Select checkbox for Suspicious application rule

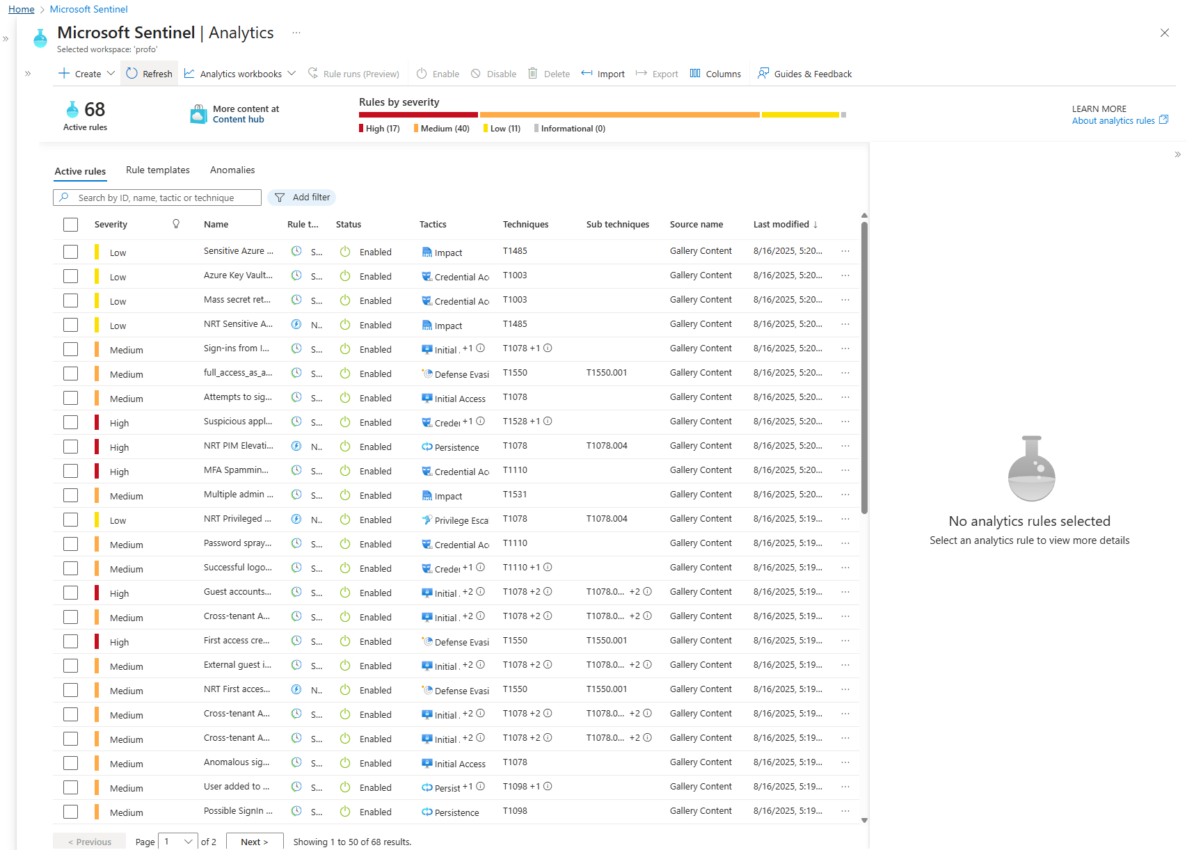pos(70,422)
